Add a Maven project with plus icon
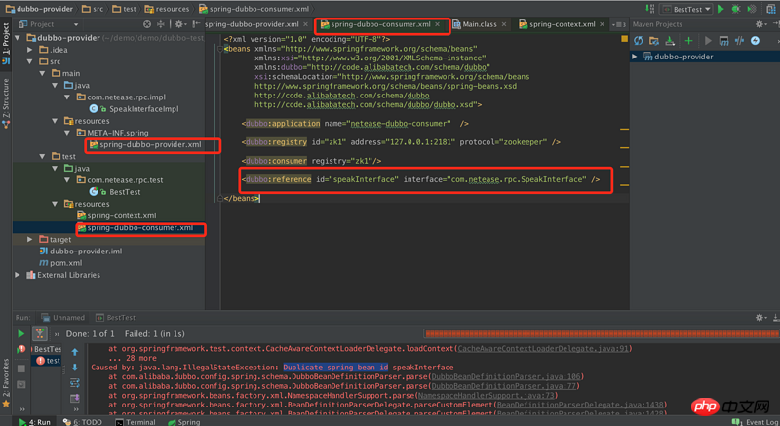 [688, 41]
